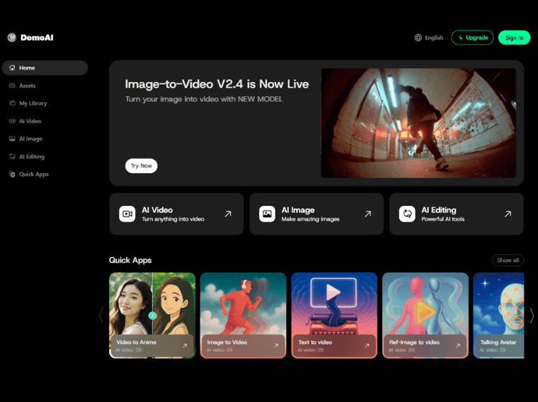Image resolution: width=538 pixels, height=402 pixels.
Task: Click the AI Editing card icon
Action: [x=407, y=214]
